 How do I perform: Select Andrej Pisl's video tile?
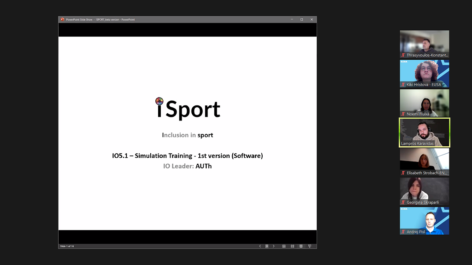pyautogui.click(x=424, y=221)
